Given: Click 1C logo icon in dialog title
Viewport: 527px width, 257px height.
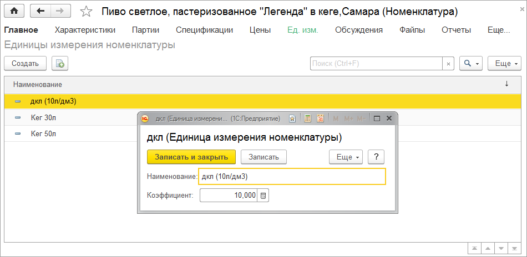Looking at the screenshot, I should click(x=145, y=119).
